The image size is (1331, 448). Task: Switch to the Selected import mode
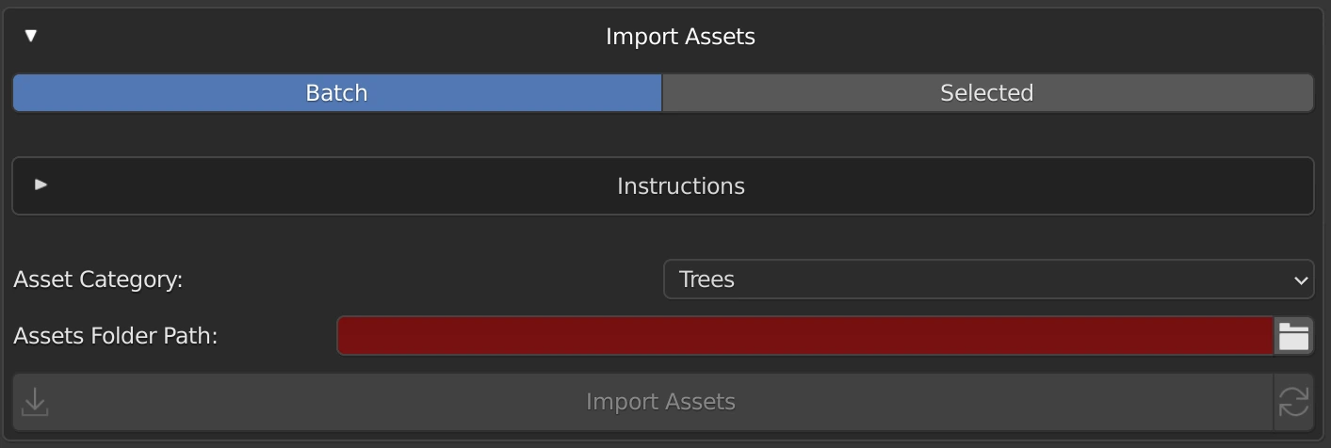[x=986, y=93]
